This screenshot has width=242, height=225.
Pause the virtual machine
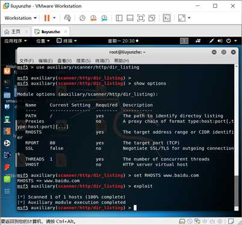(47, 18)
